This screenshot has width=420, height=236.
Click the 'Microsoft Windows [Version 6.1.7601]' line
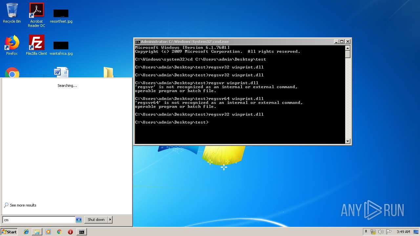point(182,48)
